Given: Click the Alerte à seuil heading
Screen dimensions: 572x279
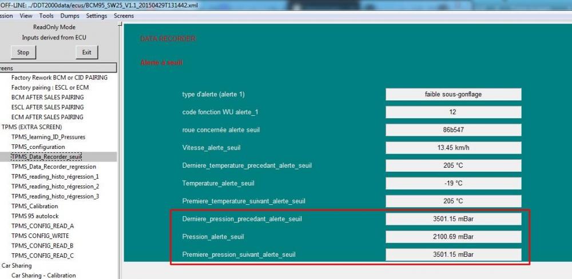Looking at the screenshot, I should click(x=162, y=63).
